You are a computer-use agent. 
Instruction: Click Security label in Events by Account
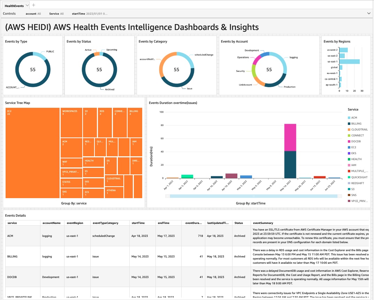241,71
